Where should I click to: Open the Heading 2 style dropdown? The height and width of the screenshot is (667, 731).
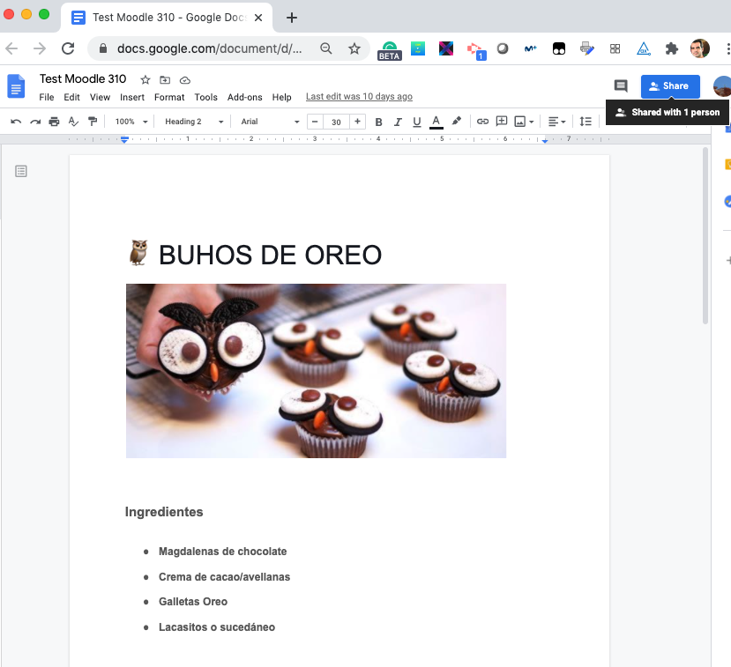194,122
